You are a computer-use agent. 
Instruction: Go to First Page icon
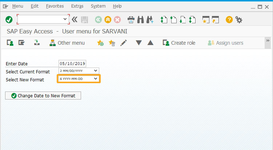[x=164, y=20]
